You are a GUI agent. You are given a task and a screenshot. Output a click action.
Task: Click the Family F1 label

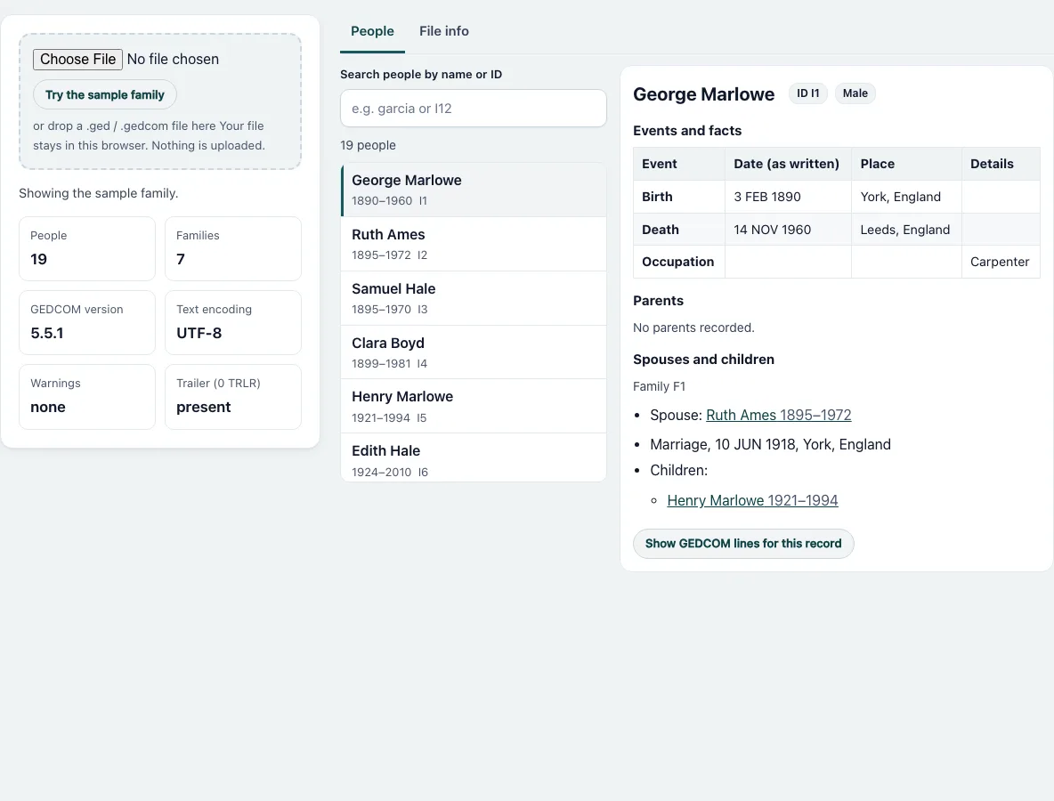coord(659,386)
